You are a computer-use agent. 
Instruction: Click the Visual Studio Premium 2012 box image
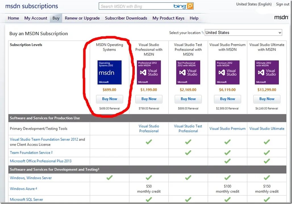click(x=227, y=72)
